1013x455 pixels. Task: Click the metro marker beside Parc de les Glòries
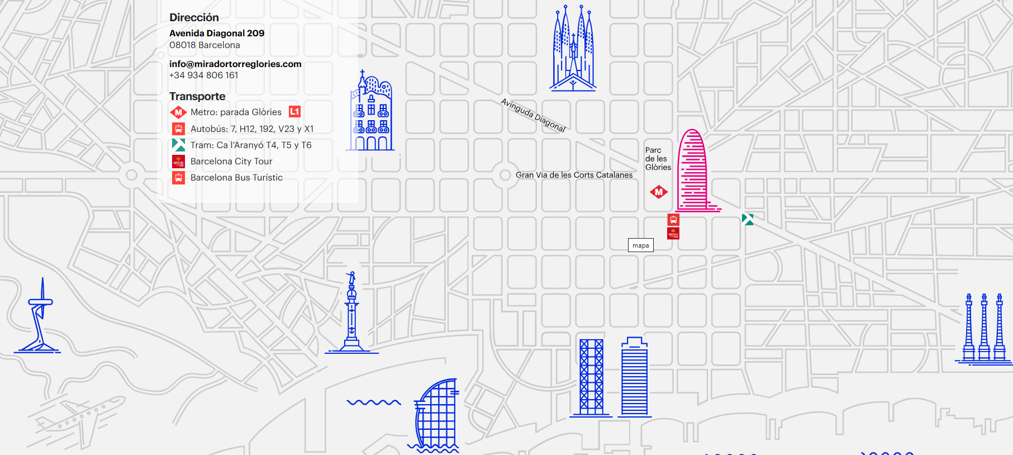(x=659, y=192)
